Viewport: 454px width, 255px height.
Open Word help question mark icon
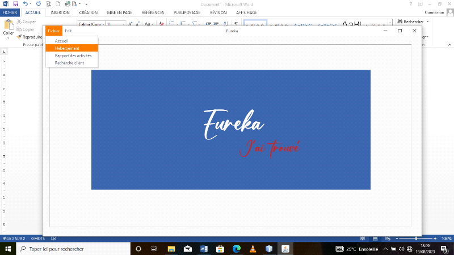click(x=410, y=4)
